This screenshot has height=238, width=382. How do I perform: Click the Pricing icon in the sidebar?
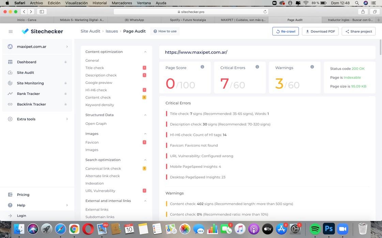(x=10, y=195)
